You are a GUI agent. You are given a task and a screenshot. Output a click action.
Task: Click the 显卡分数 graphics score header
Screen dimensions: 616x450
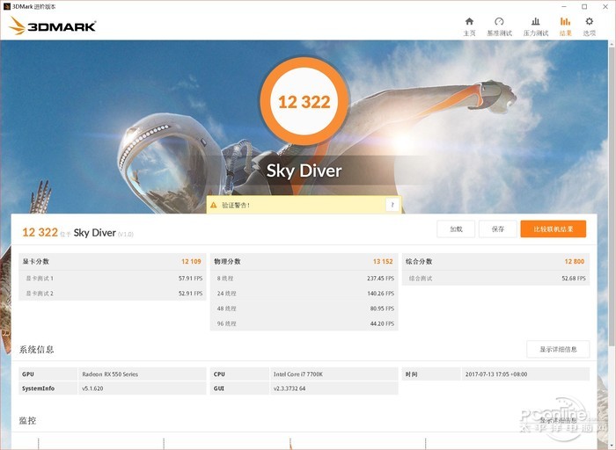[38, 262]
